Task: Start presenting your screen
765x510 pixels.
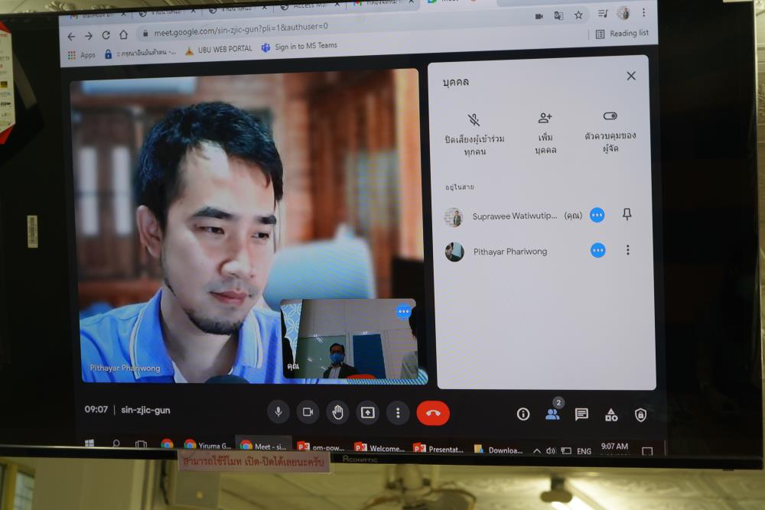Action: pos(368,413)
